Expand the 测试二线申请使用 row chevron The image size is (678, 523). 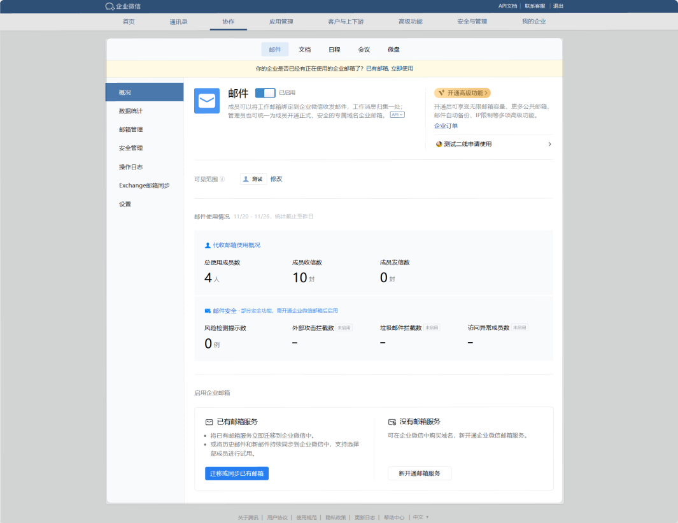549,144
